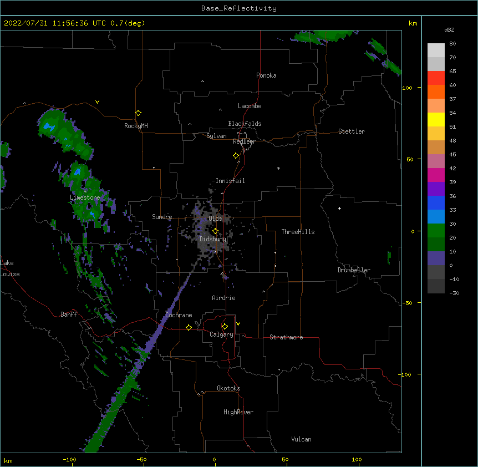The height and width of the screenshot is (467, 478).
Task: Click the yellow marker near RockyMH
Action: pyautogui.click(x=138, y=113)
